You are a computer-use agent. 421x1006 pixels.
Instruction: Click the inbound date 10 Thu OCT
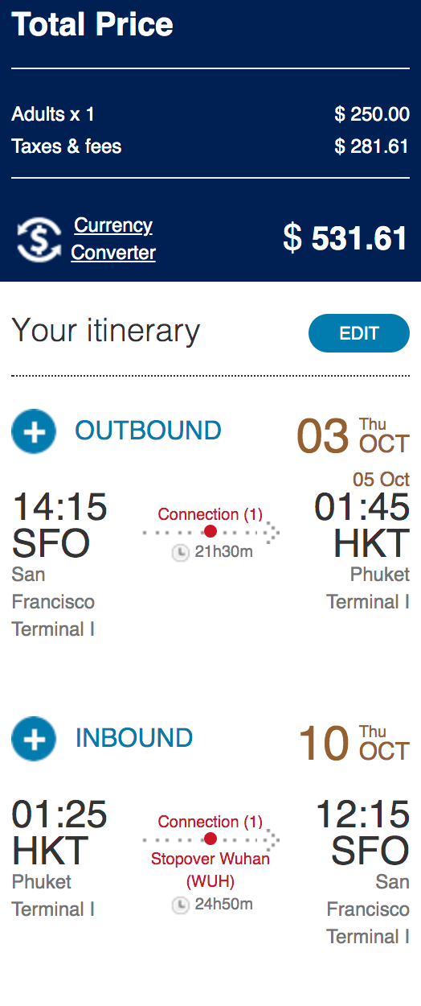(x=354, y=743)
